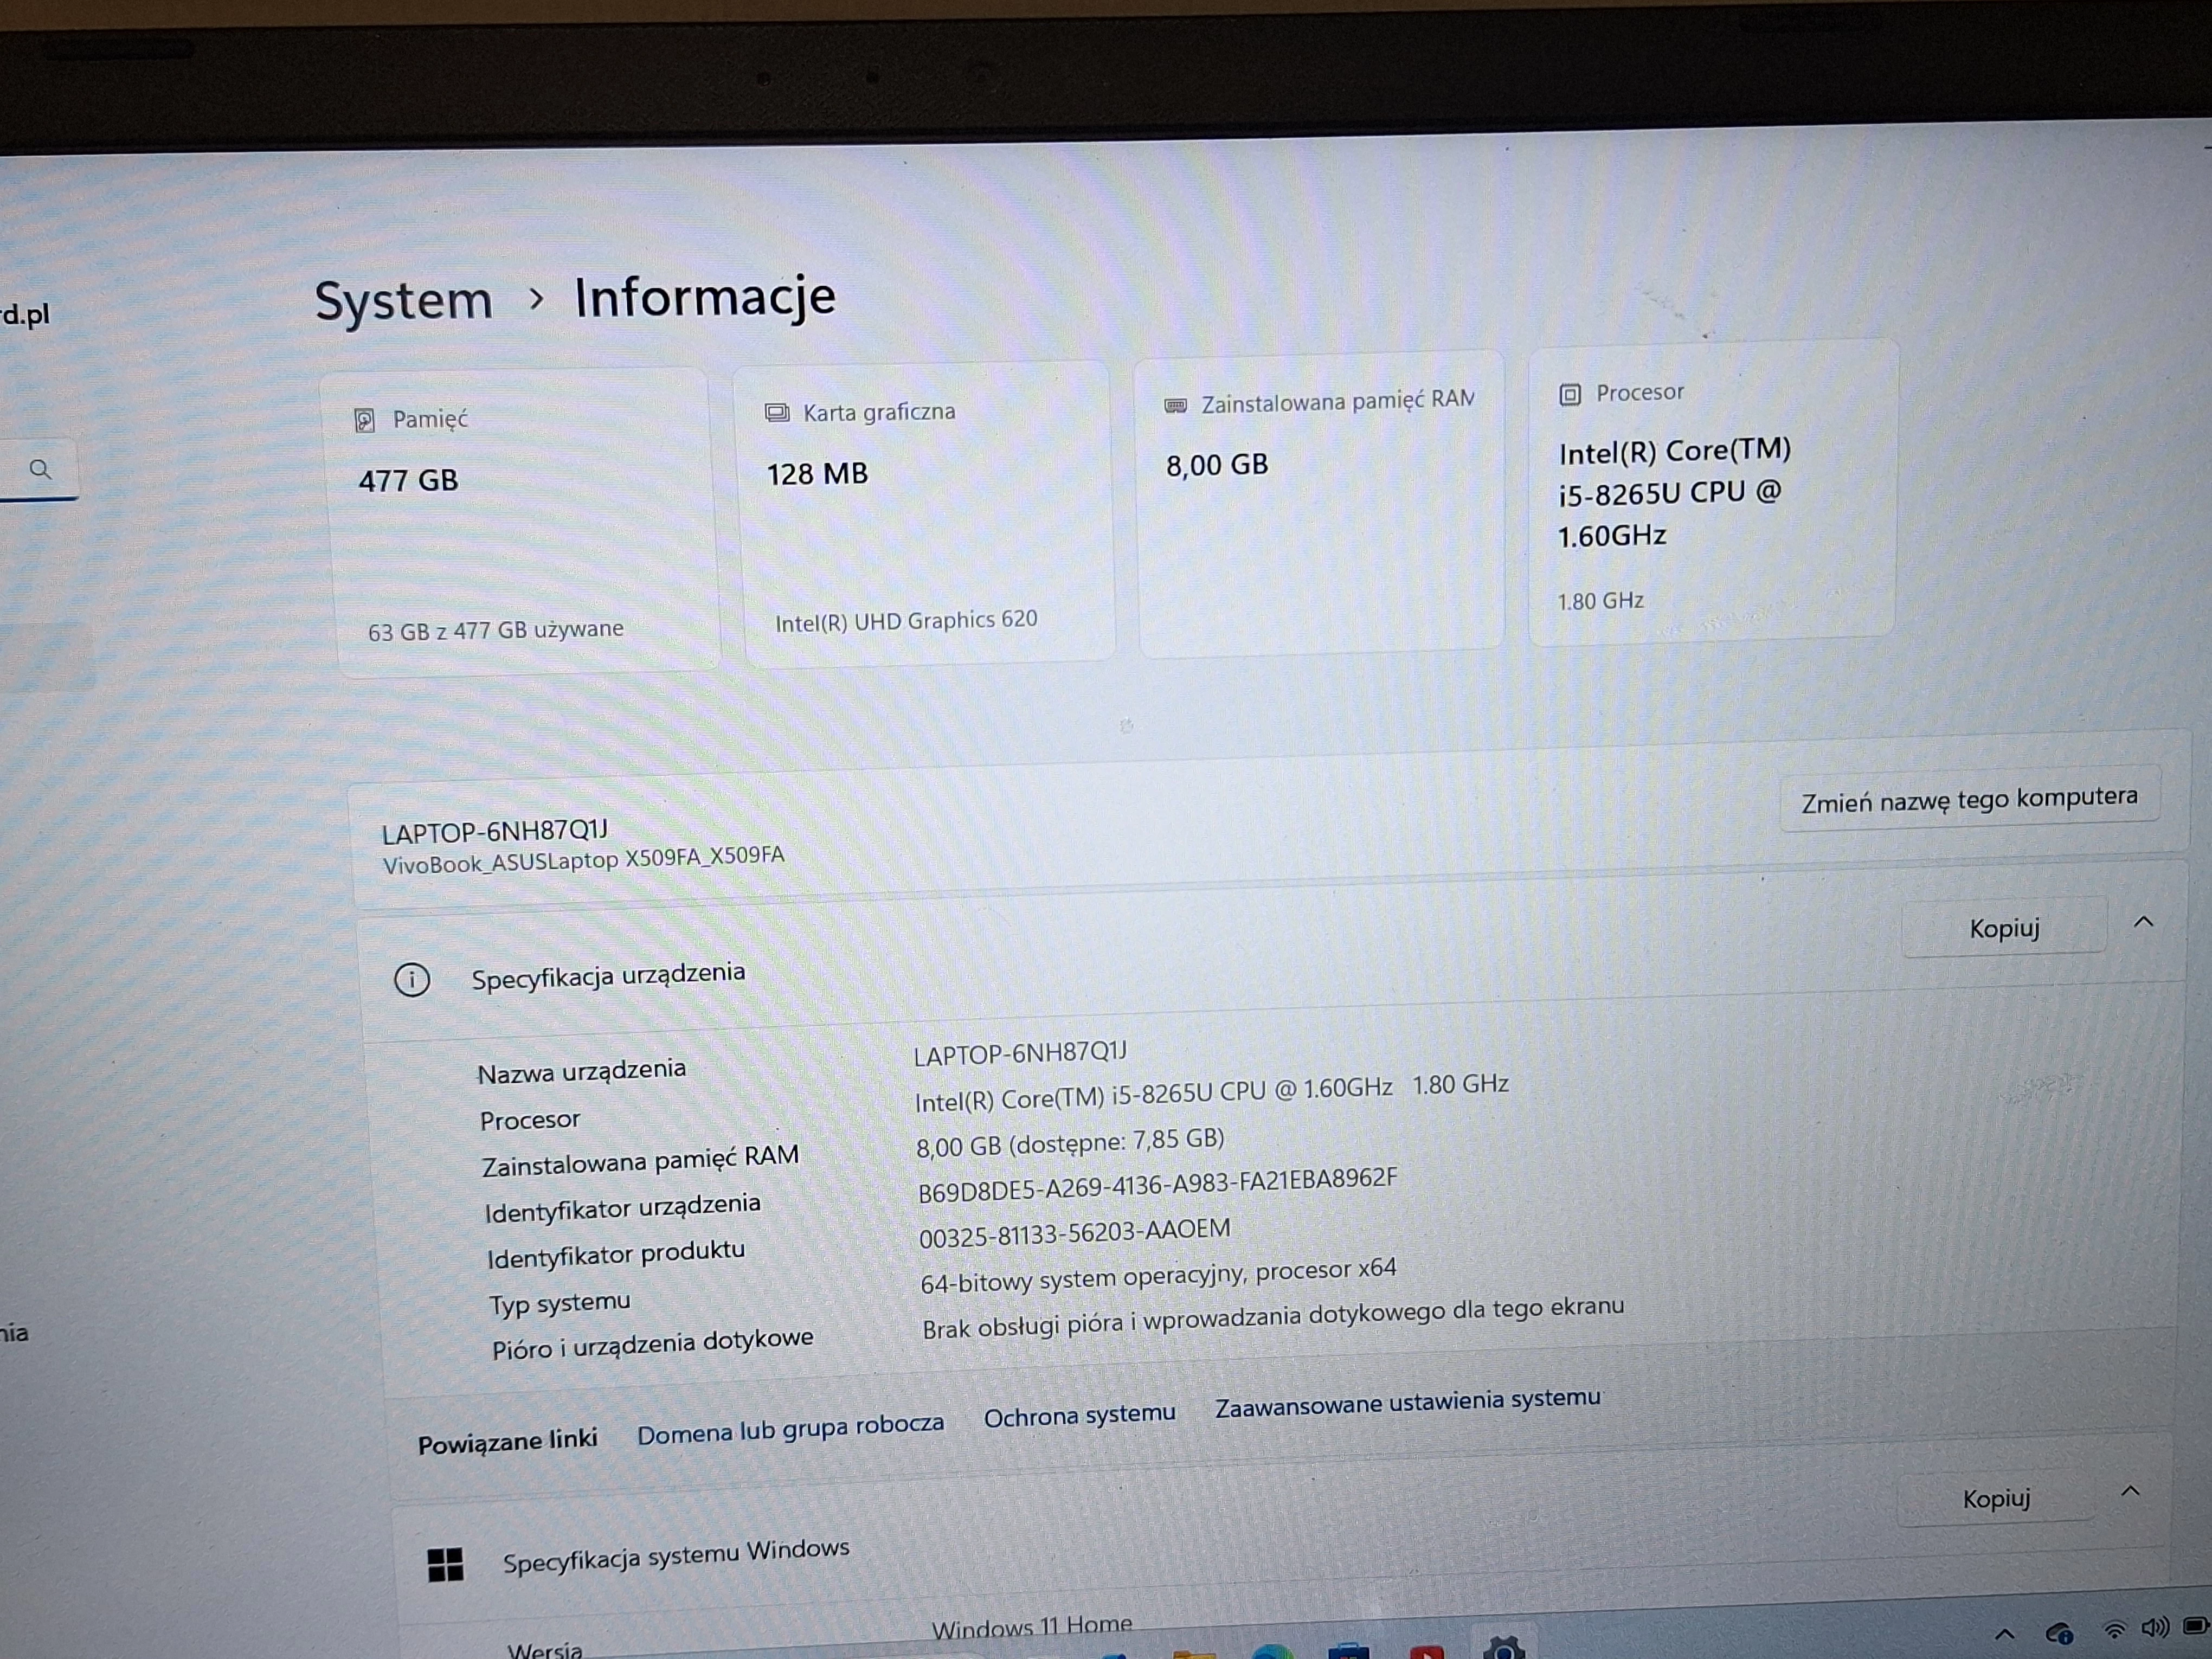Click the info icon beside Specyfikacja urządzenia
The height and width of the screenshot is (1659, 2212).
pos(412,980)
